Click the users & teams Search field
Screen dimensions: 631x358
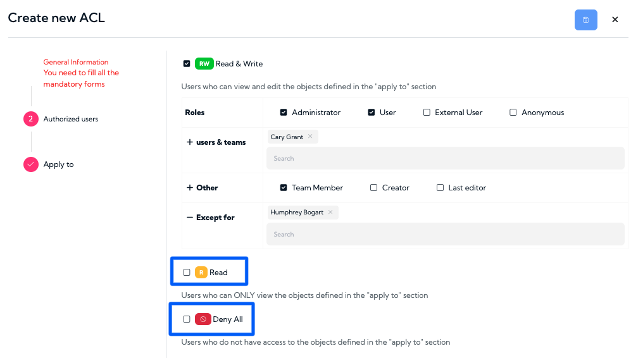point(446,158)
